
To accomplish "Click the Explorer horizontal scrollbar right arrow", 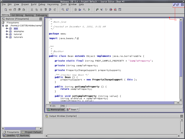I will coord(41,129).
